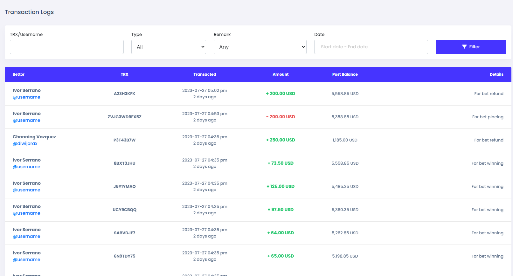513x276 pixels.
Task: Select the Transacted column header
Action: point(205,74)
